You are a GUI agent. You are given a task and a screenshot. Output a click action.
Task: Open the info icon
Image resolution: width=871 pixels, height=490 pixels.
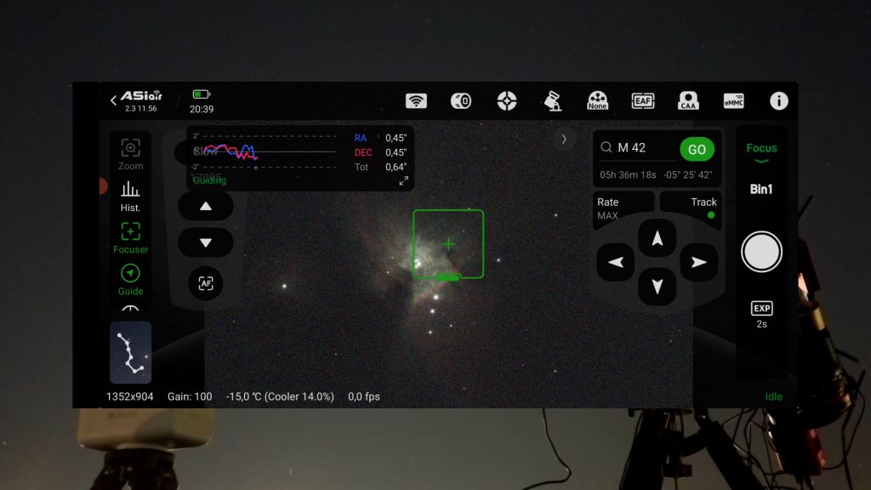[x=779, y=101]
